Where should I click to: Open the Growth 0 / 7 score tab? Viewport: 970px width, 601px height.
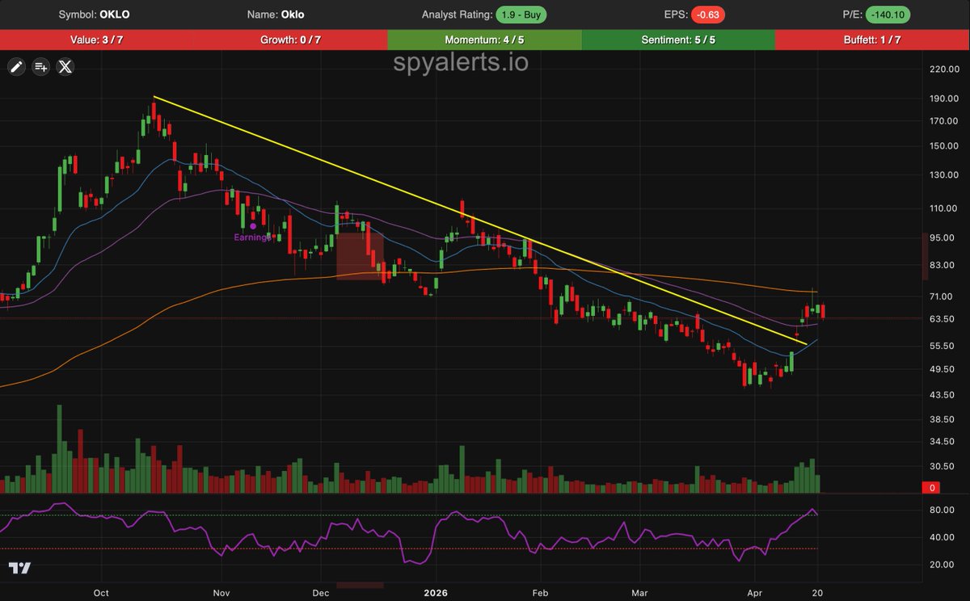pyautogui.click(x=291, y=40)
